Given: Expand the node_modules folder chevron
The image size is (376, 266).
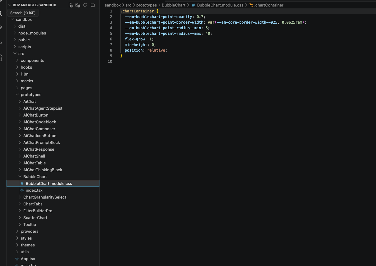Looking at the screenshot, I should point(15,33).
